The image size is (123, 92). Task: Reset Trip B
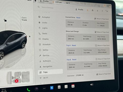(74, 60)
